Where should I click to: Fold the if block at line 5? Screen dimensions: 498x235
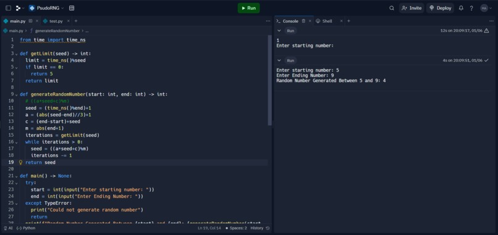pos(17,67)
